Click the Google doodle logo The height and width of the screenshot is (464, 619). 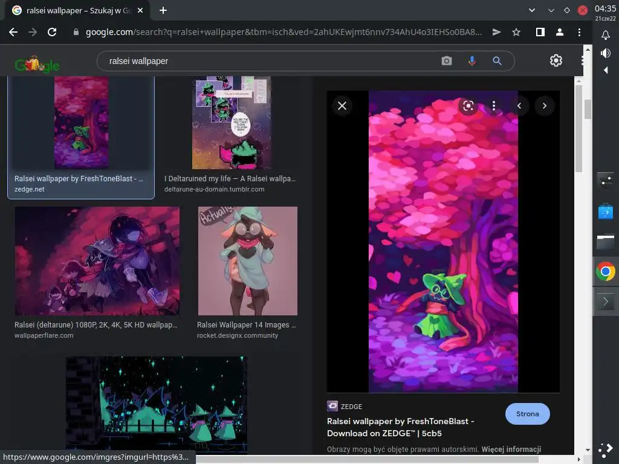(x=37, y=64)
